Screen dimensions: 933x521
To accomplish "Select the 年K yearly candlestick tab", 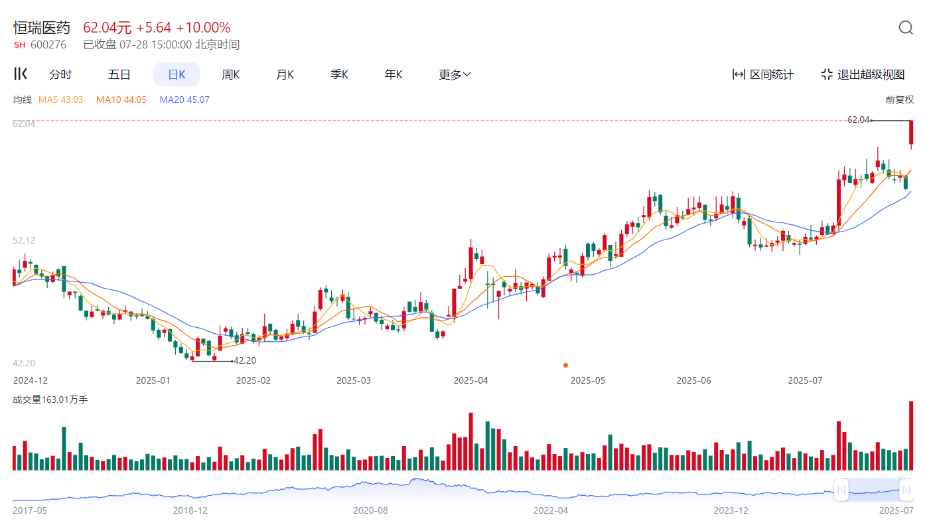I will click(394, 74).
